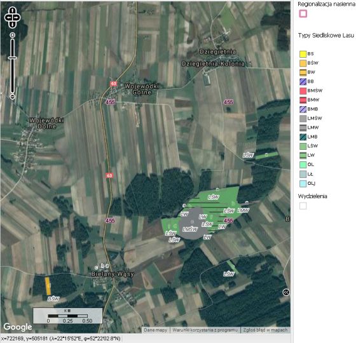The height and width of the screenshot is (343, 356).
Task: Pan the map west with left arrow
Action: click(x=8, y=18)
